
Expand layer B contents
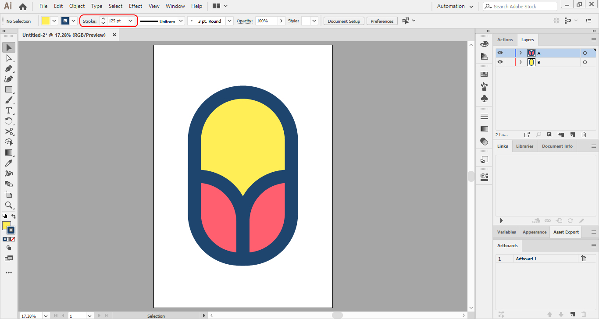click(x=521, y=62)
